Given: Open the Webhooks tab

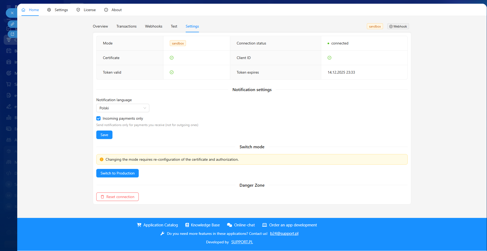Looking at the screenshot, I should (154, 26).
